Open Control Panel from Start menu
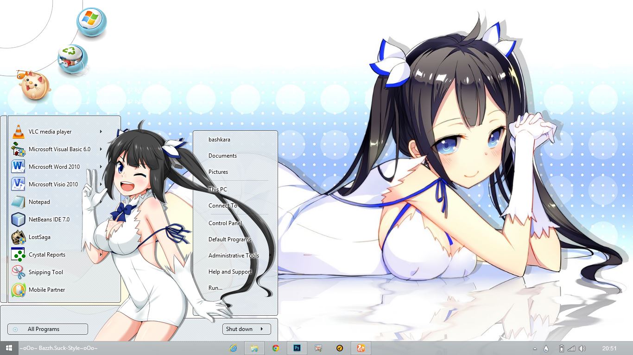Screen dimensions: 633x355 click(x=225, y=223)
